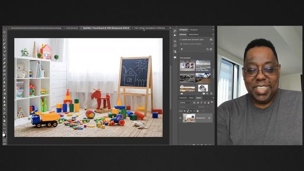Click the color desert landscape library thumbnail

coord(203,78)
